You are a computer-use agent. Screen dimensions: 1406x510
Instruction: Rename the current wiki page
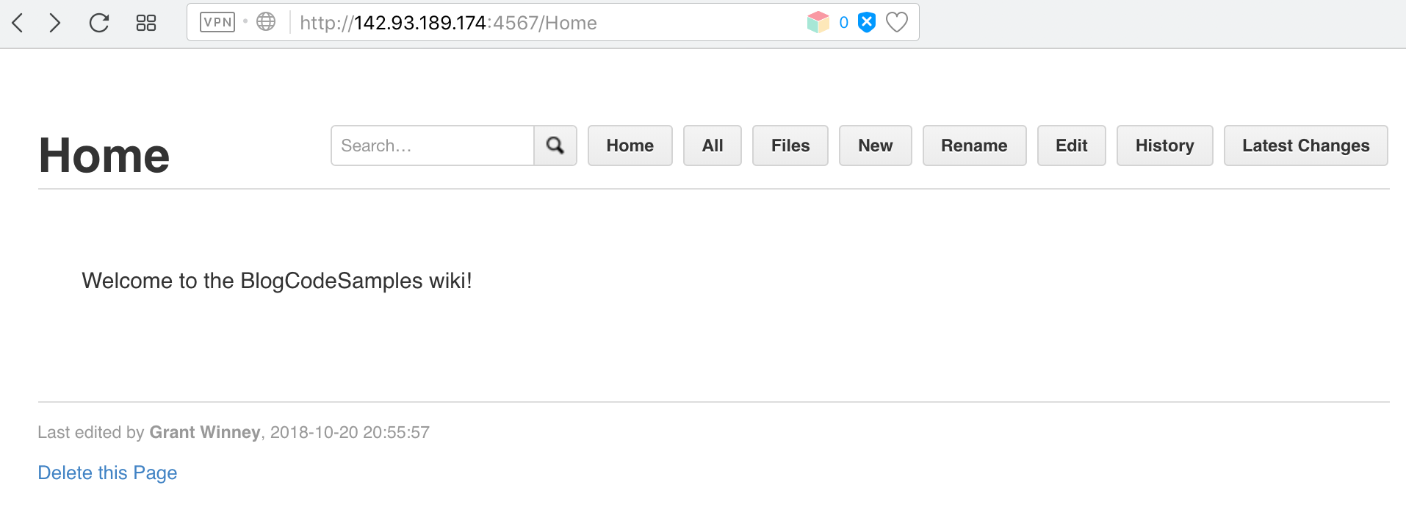coord(974,146)
